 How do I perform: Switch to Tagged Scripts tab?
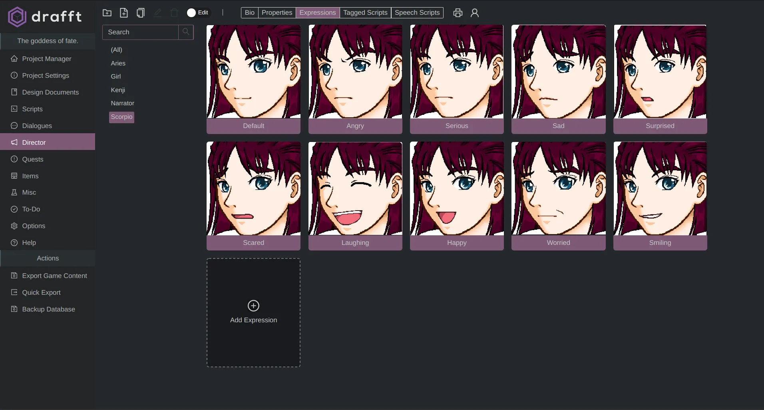pyautogui.click(x=365, y=13)
